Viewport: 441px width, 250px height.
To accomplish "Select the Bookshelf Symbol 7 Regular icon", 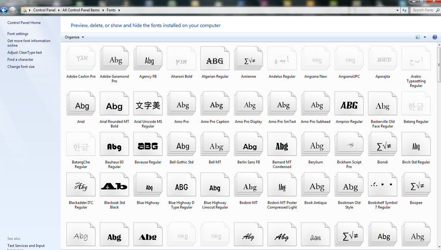I will [382, 184].
